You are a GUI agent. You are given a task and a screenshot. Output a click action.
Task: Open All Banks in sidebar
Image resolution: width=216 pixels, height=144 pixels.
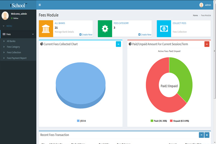[11, 41]
